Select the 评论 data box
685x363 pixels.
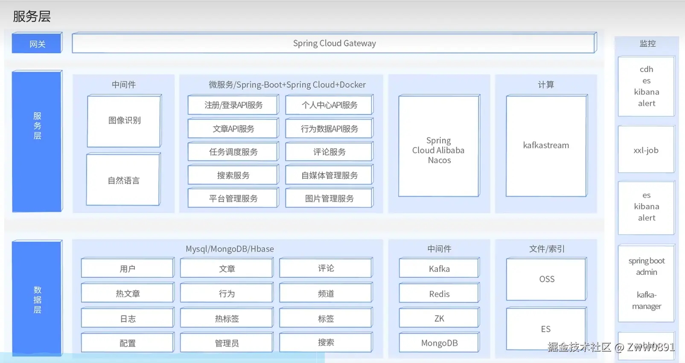[326, 268]
